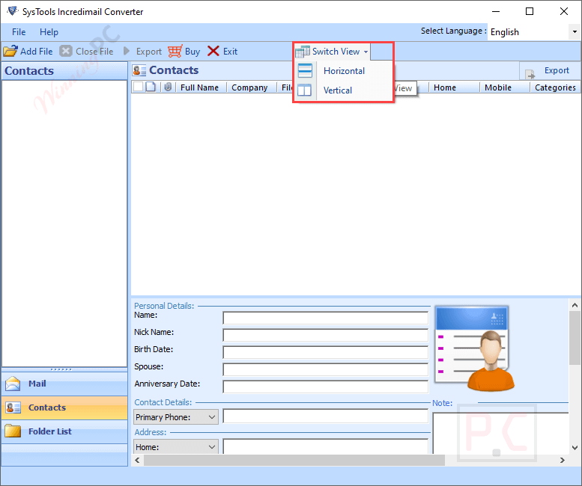
Task: Toggle the select-all checkbox in contacts header
Action: point(138,87)
